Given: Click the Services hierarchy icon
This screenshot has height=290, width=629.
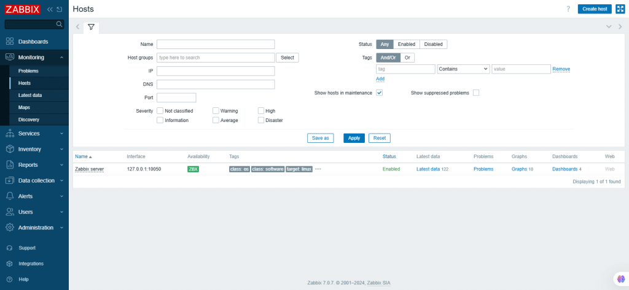Looking at the screenshot, I should point(10,134).
